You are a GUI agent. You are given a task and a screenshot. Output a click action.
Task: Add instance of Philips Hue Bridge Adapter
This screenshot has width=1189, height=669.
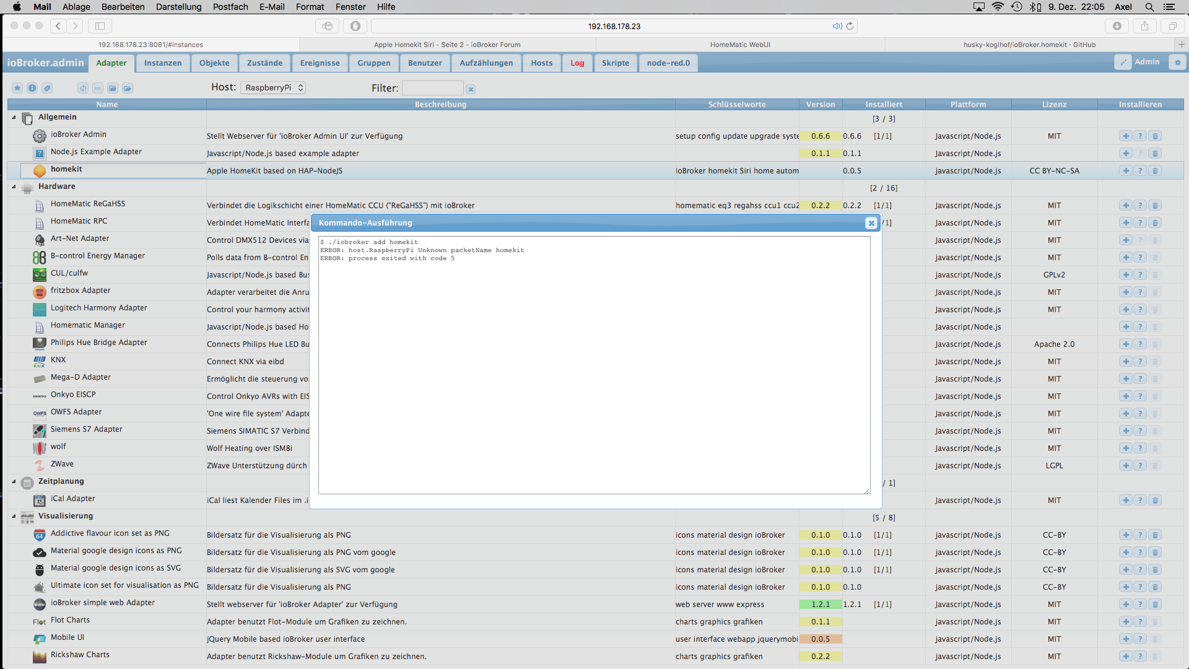pyautogui.click(x=1126, y=344)
